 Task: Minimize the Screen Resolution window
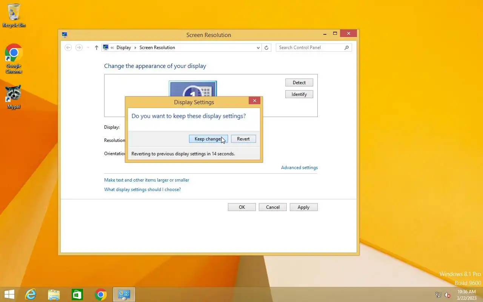click(x=325, y=34)
